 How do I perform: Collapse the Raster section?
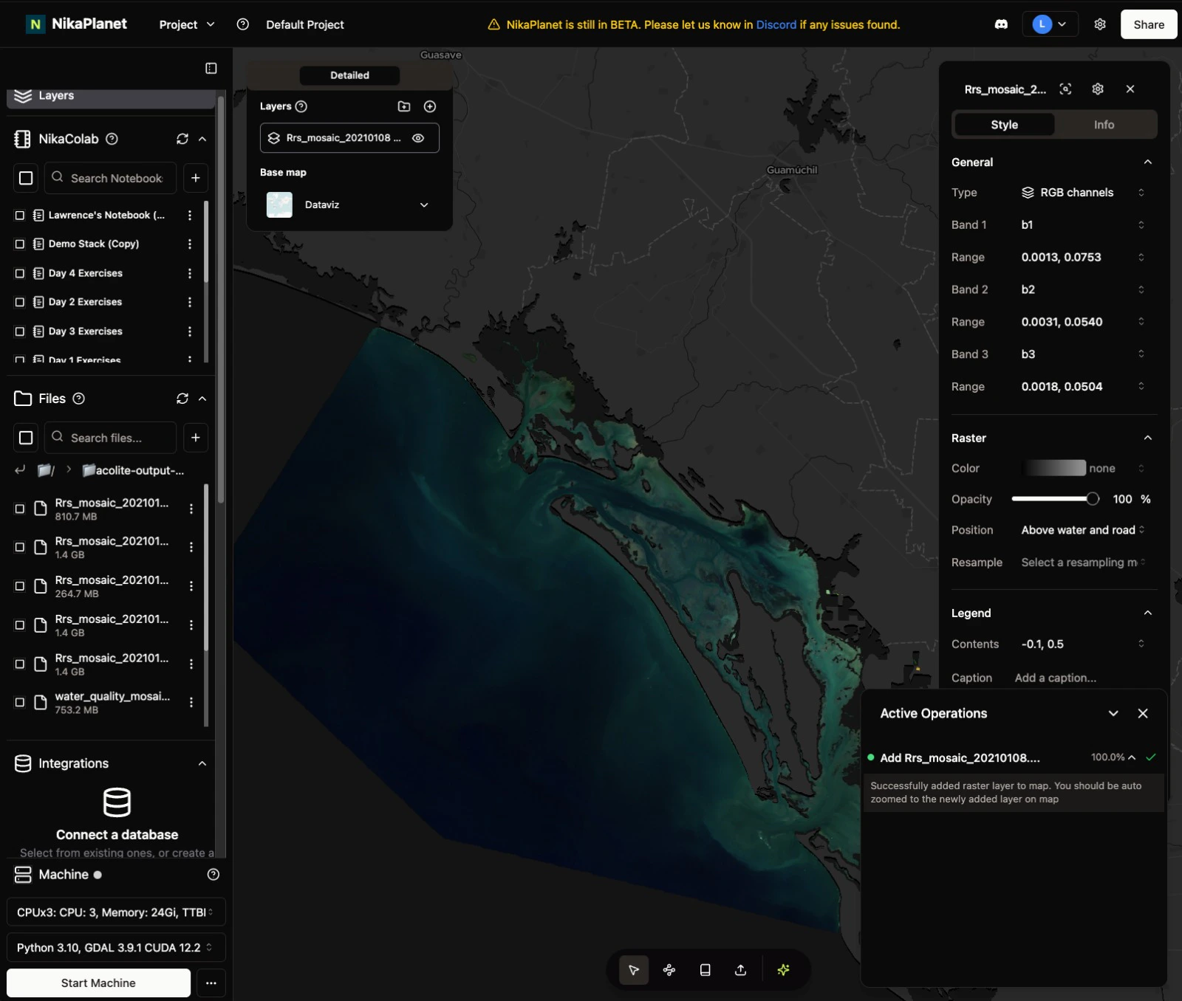tap(1147, 438)
